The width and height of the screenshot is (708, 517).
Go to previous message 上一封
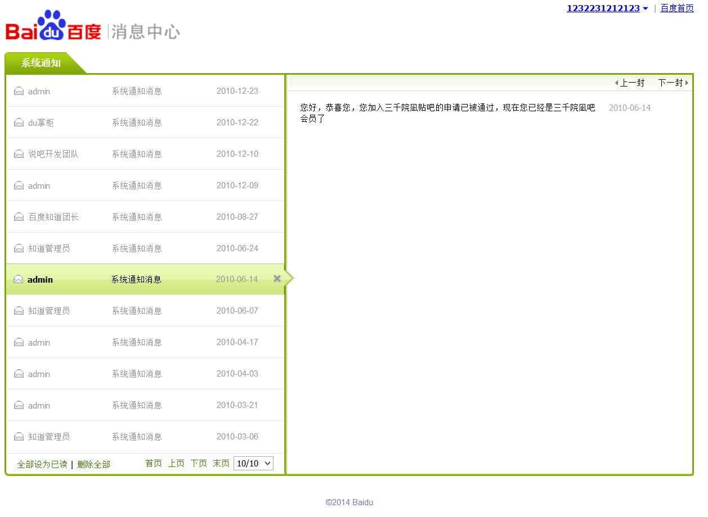point(629,83)
